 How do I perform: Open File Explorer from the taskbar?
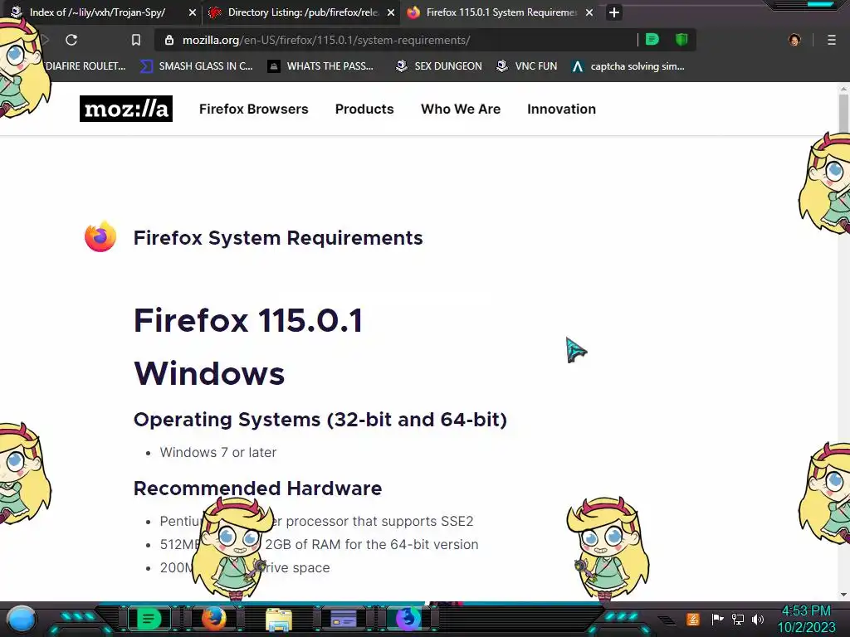[x=279, y=620]
